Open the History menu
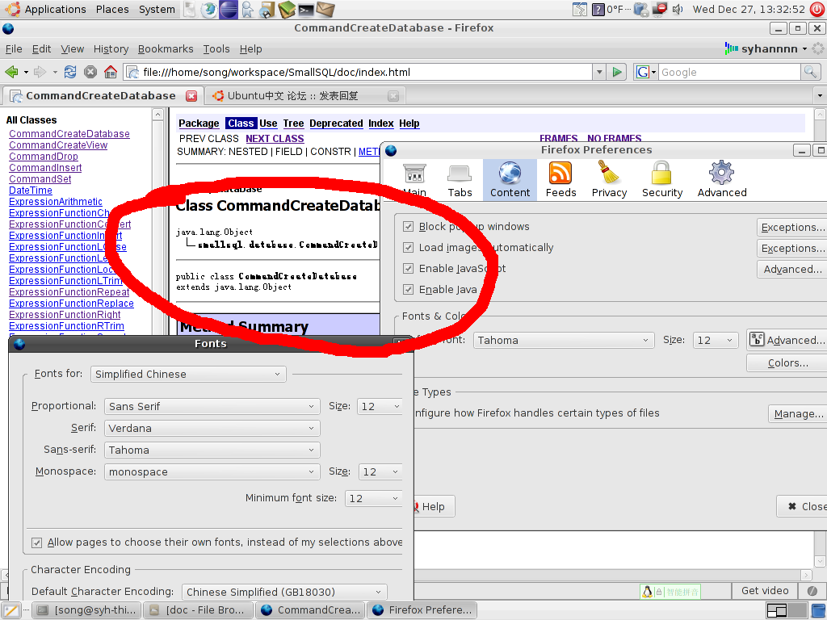This screenshot has height=620, width=827. (x=111, y=49)
